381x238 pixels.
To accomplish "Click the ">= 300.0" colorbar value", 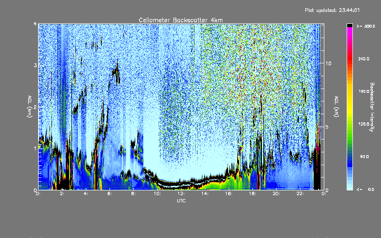I will coord(366,26).
